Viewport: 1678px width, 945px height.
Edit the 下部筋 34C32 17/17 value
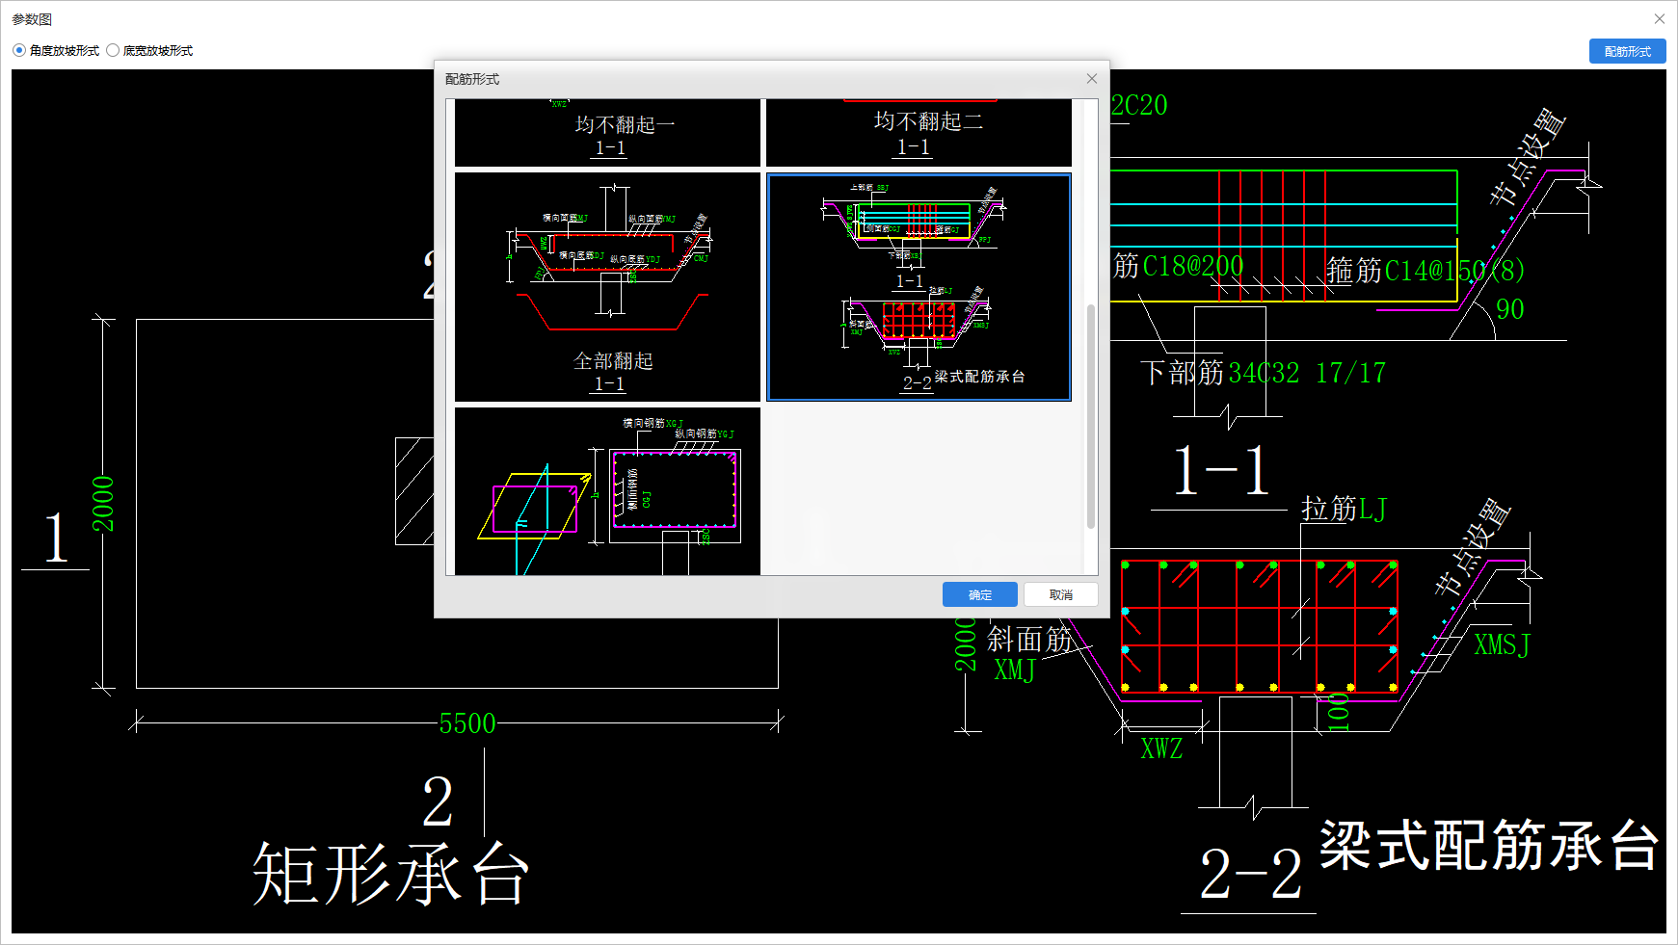(x=1307, y=373)
